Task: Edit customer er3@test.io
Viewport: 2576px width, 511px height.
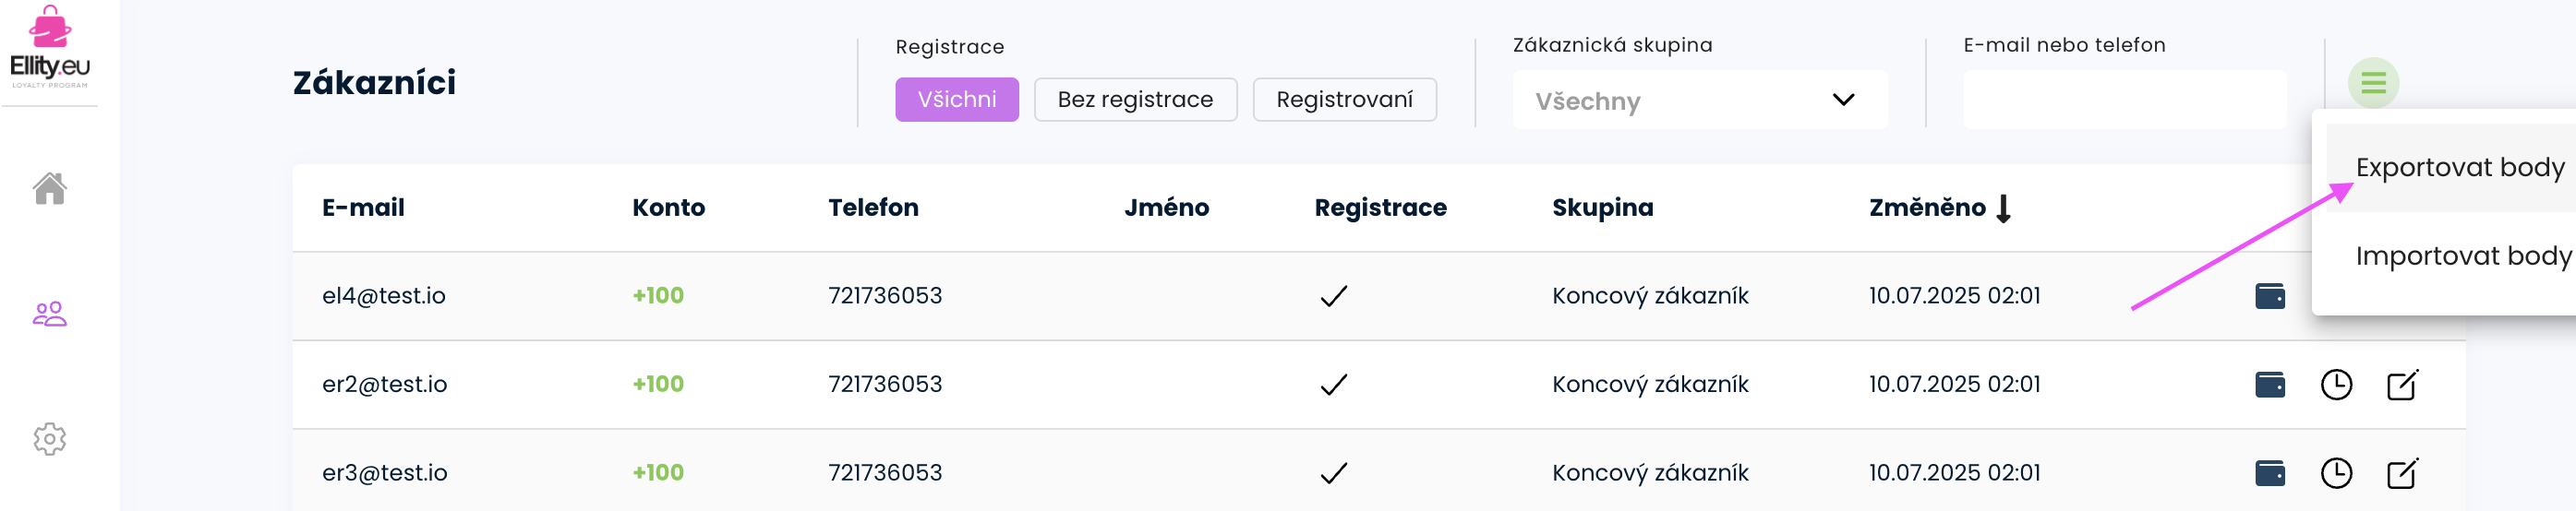Action: [x=2402, y=473]
